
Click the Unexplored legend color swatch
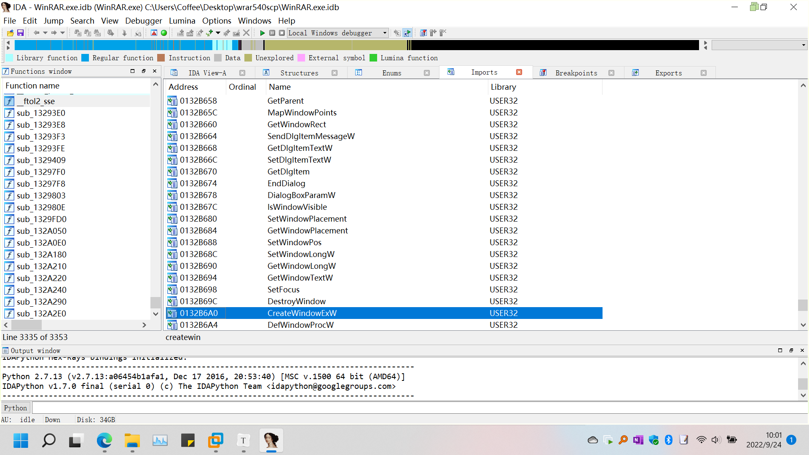click(248, 58)
